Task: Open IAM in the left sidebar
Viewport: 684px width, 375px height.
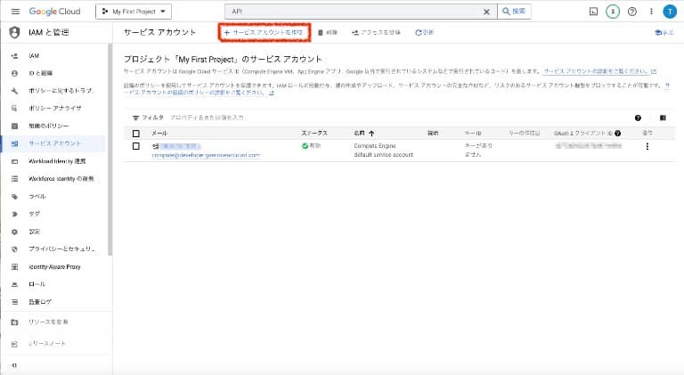Action: click(x=35, y=56)
